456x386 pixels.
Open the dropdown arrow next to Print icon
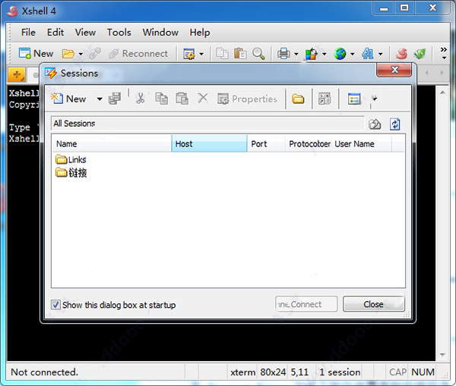(x=296, y=54)
